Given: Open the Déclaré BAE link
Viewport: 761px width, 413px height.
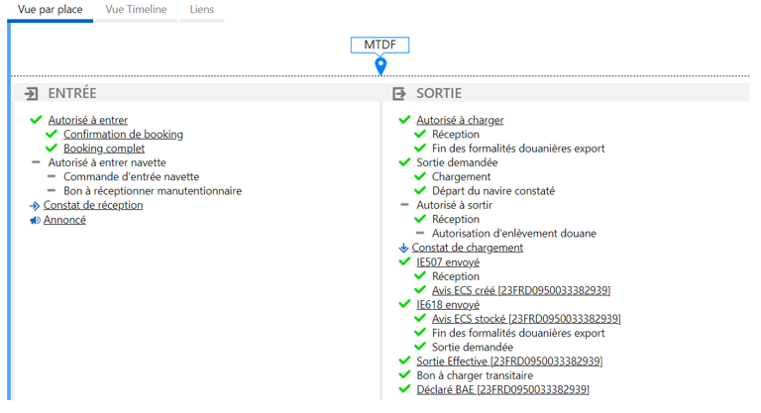Looking at the screenshot, I should pyautogui.click(x=502, y=389).
